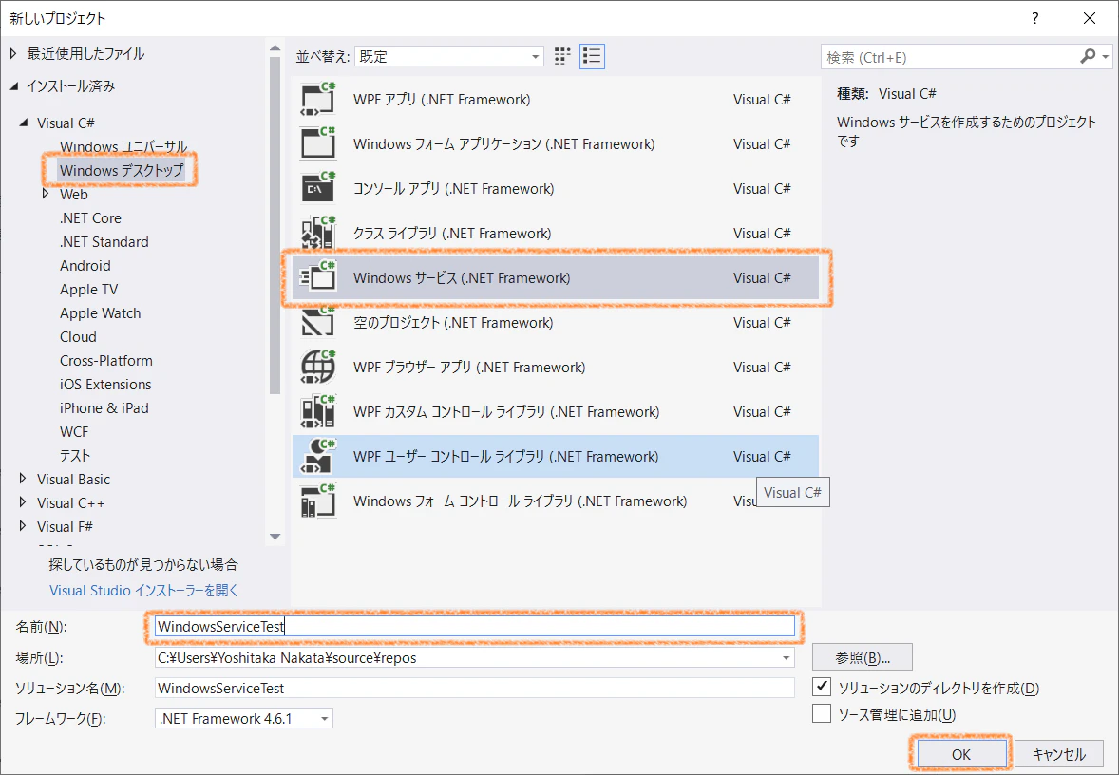
Task: Click the category tree scrollbar thumb
Action: (275, 225)
